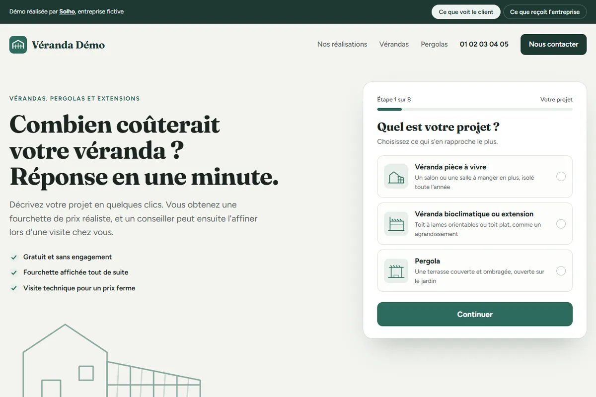Open the Vérandas menu item
Viewport: 596px width, 397px height.
[x=394, y=44]
